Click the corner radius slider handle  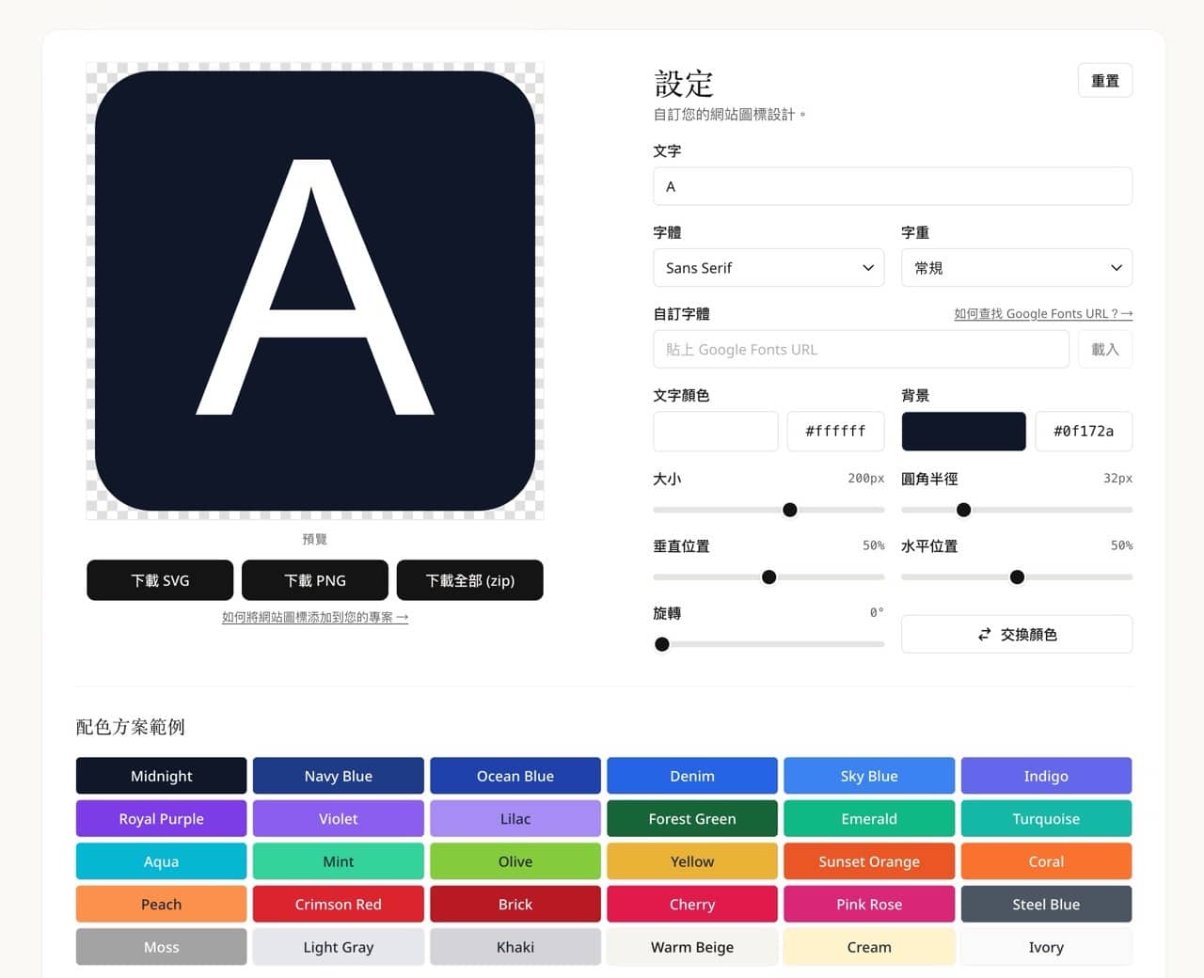(x=963, y=510)
